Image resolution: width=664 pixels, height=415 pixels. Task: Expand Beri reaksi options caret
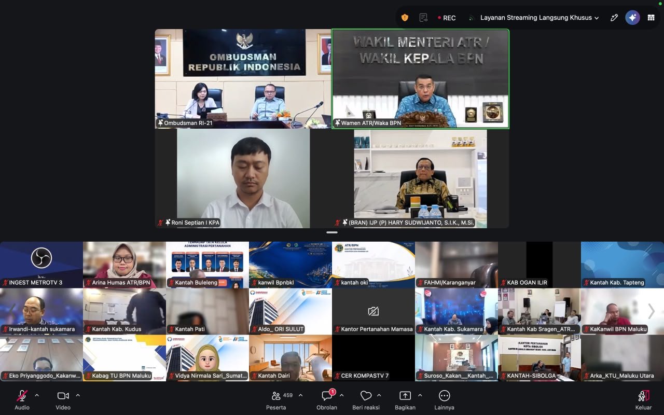point(379,395)
